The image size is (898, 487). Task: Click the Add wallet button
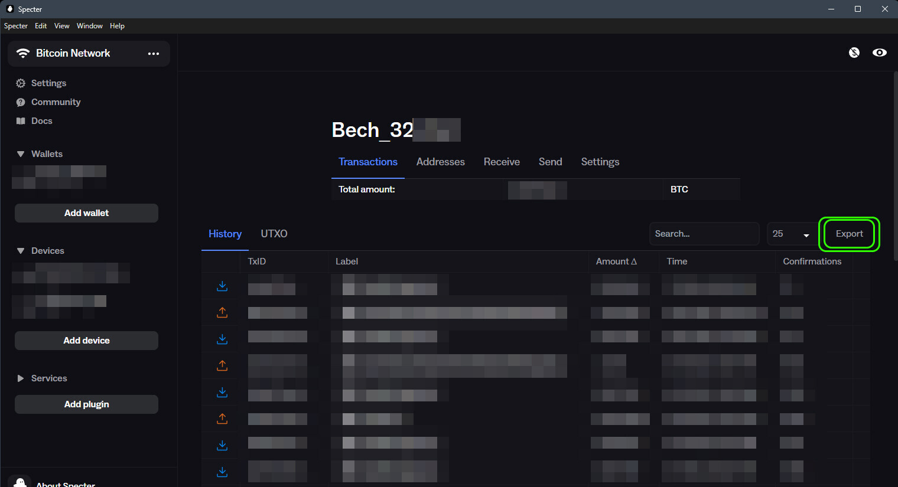click(x=86, y=213)
